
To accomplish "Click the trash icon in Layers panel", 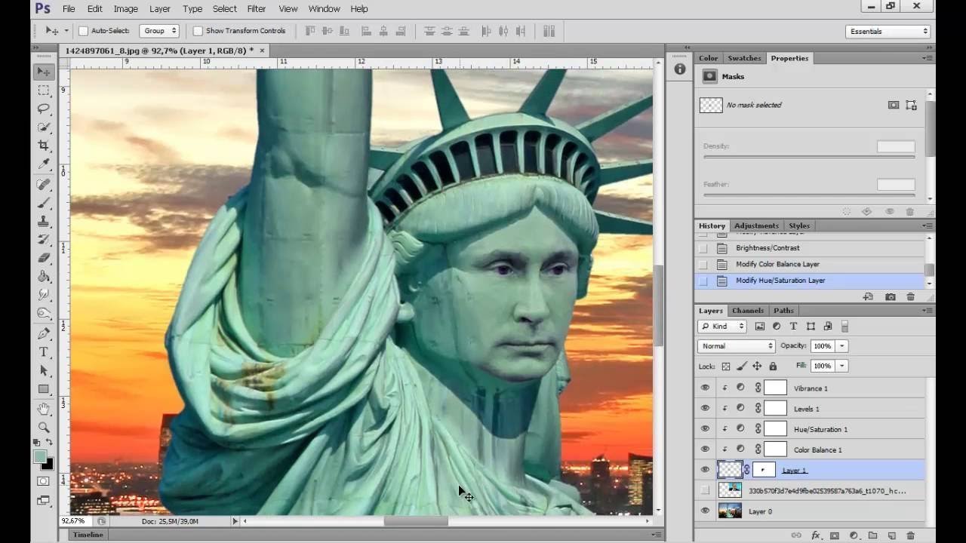I will point(911,535).
